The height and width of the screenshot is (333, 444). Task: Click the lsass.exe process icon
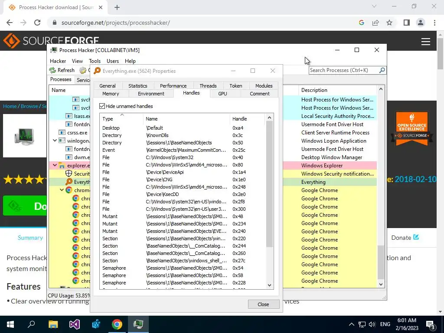(69, 116)
